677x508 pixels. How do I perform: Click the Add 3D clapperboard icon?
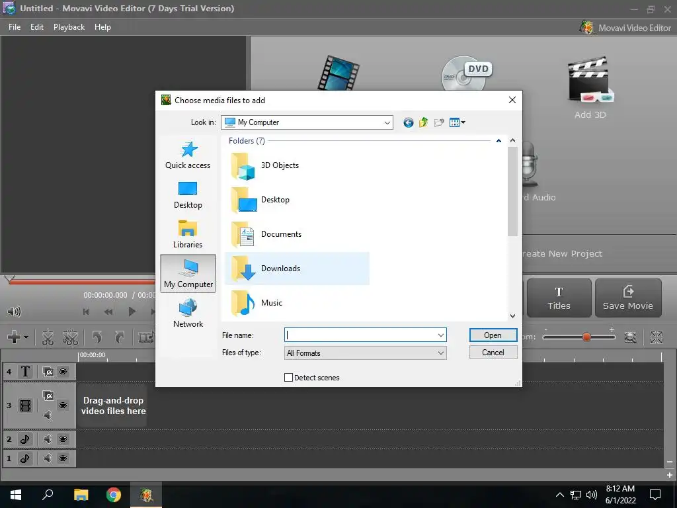click(x=590, y=80)
